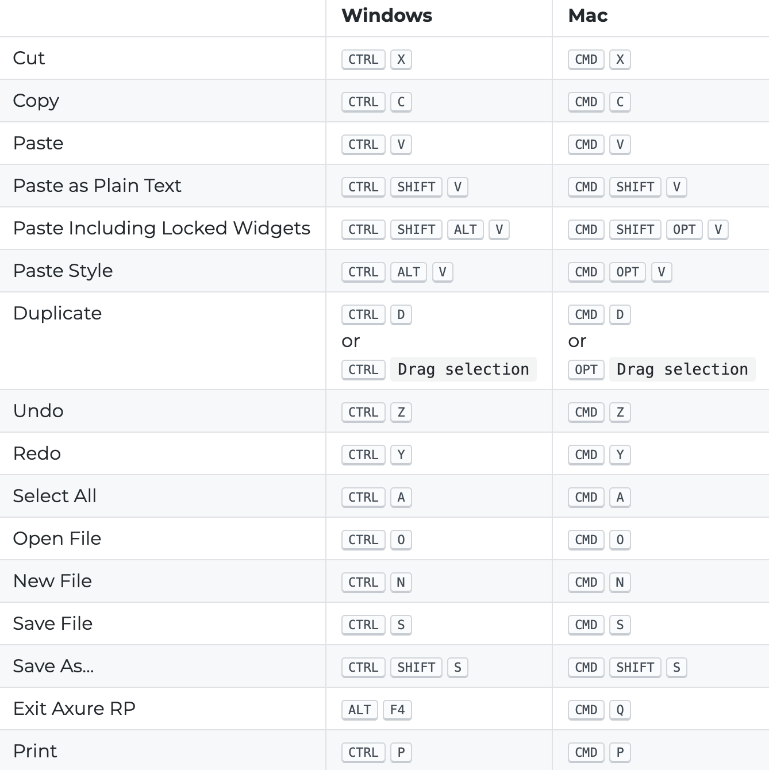Click the Duplicate row label
Viewport: 769px width, 770px height.
(x=57, y=313)
